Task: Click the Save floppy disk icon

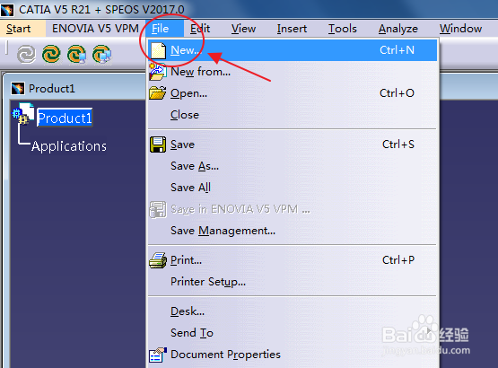Action: click(x=158, y=145)
